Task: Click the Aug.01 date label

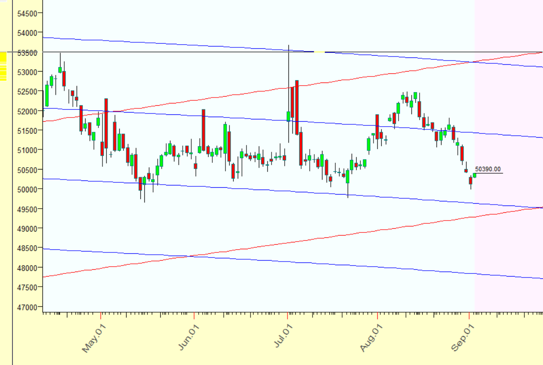Action: click(370, 339)
